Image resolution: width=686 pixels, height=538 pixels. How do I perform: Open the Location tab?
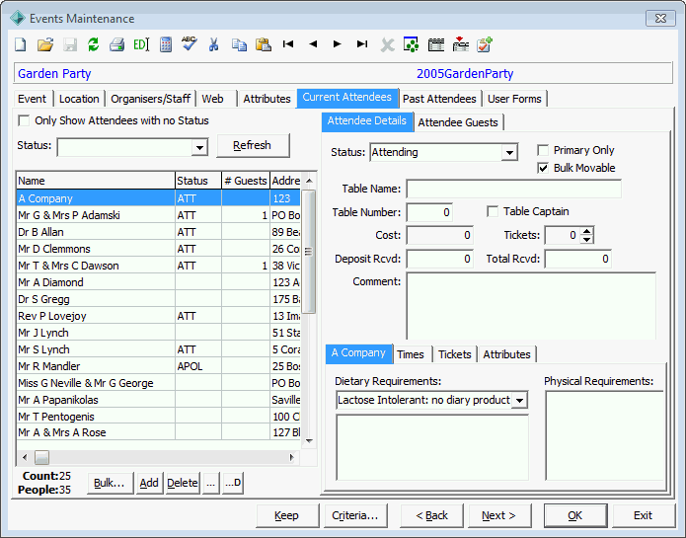(79, 99)
